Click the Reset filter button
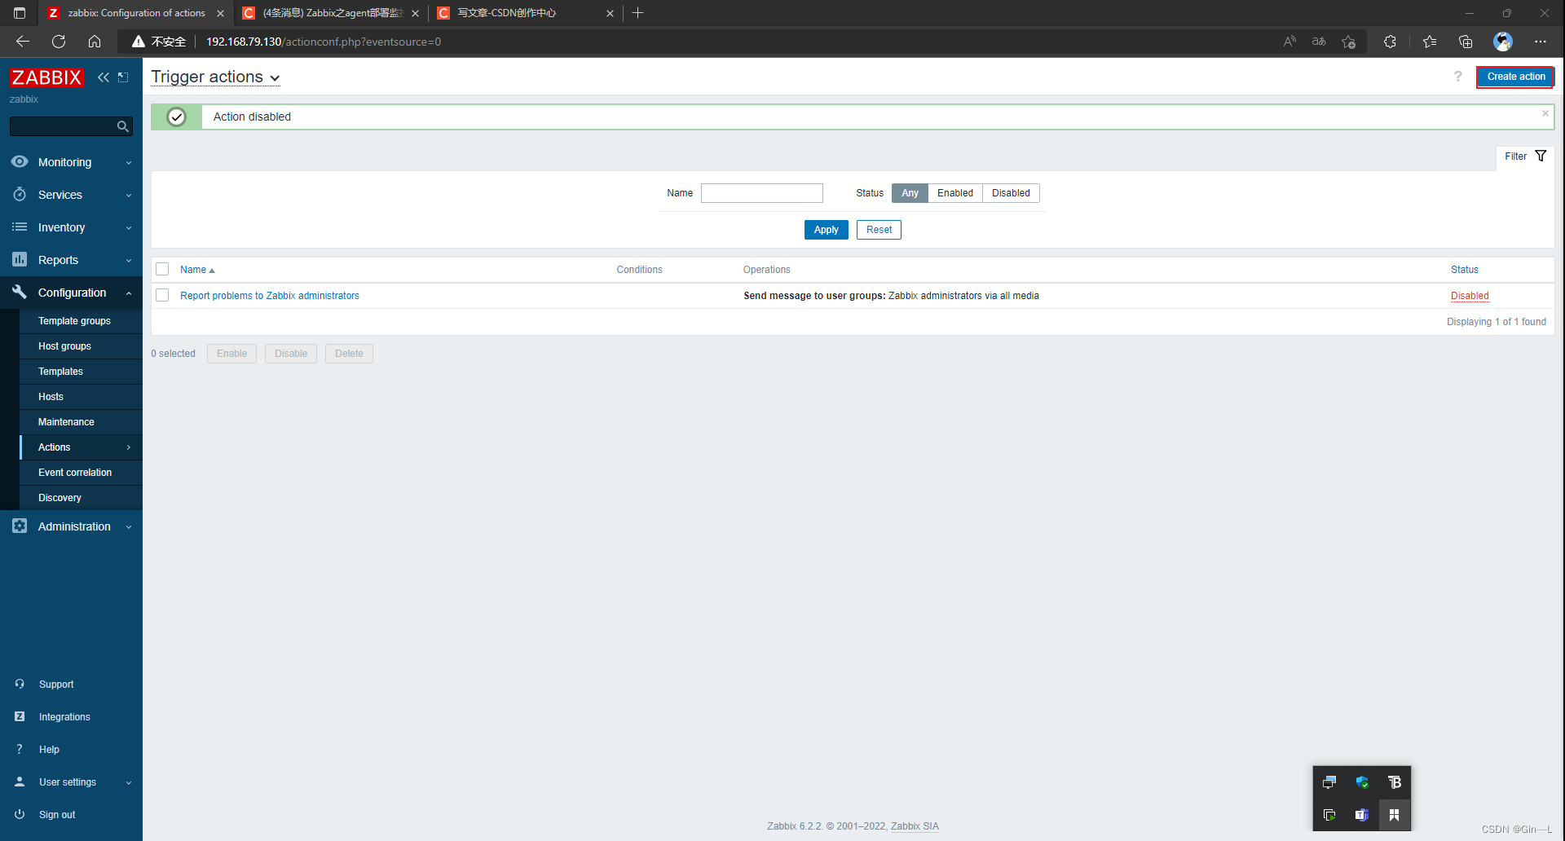 coord(879,230)
